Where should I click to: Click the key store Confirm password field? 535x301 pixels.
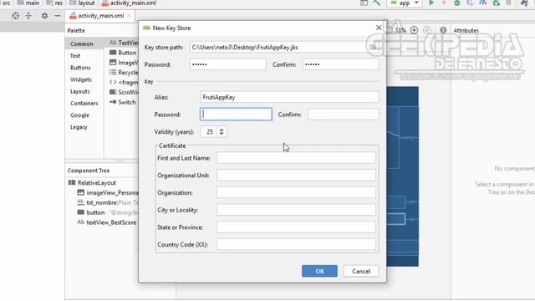pos(340,64)
